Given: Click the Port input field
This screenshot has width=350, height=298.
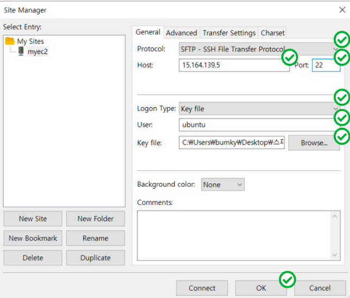Looking at the screenshot, I should click(326, 65).
